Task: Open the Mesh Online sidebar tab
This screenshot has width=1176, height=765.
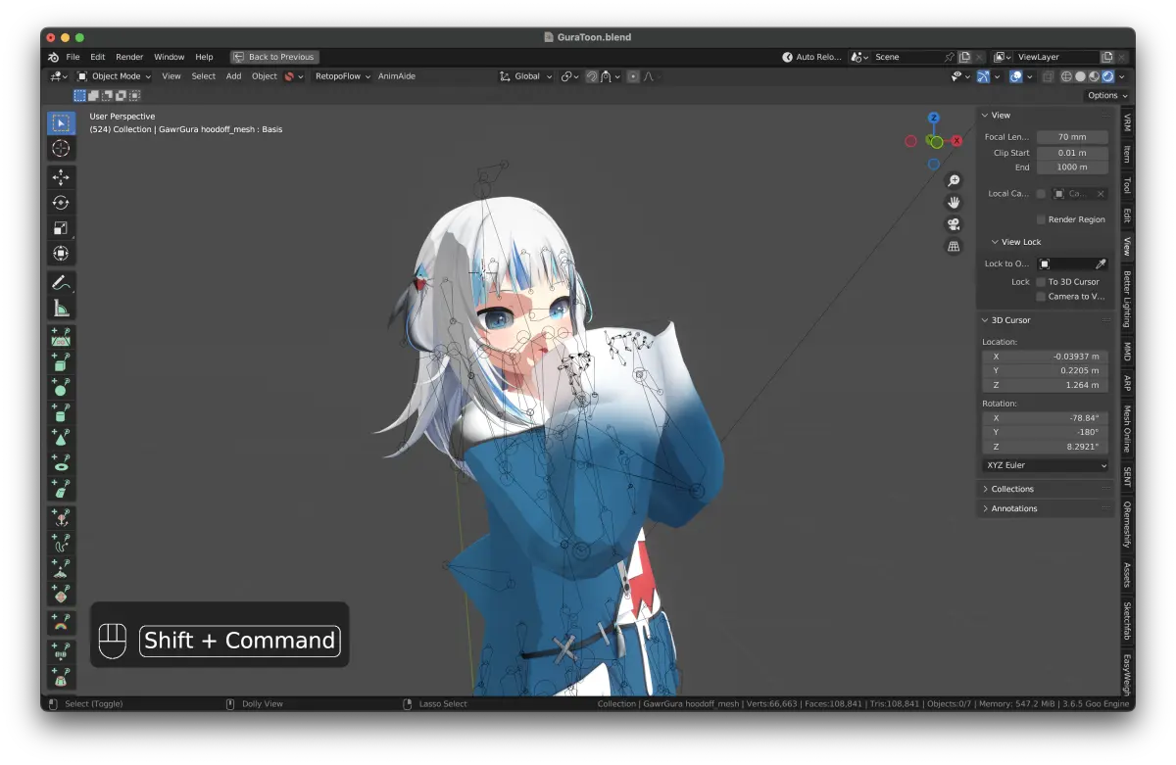Action: click(x=1127, y=429)
